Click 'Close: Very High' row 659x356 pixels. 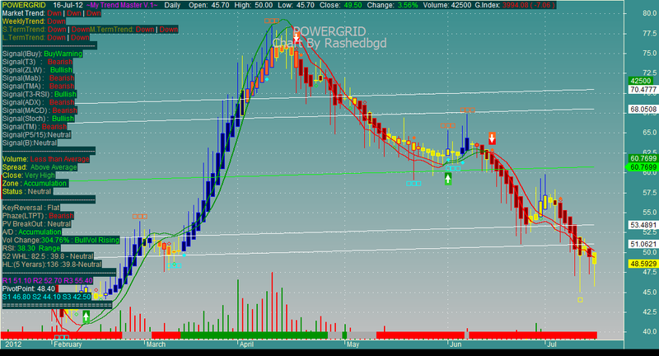point(29,176)
